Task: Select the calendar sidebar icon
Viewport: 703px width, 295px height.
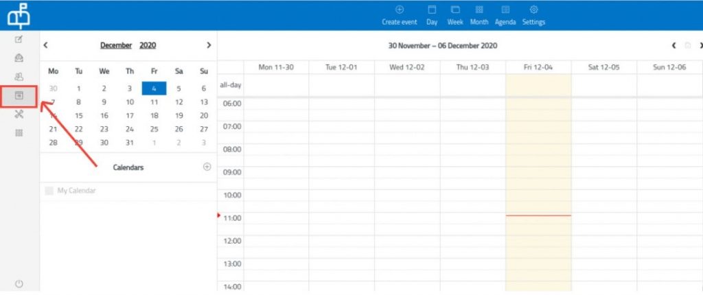Action: tap(19, 96)
